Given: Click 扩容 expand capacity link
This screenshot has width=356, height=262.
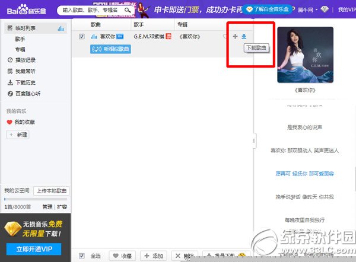Looking at the screenshot, I should pyautogui.click(x=62, y=207).
